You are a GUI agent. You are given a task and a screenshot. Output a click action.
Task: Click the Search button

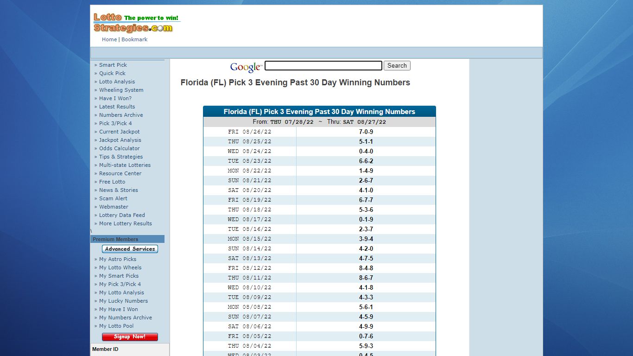pyautogui.click(x=397, y=66)
